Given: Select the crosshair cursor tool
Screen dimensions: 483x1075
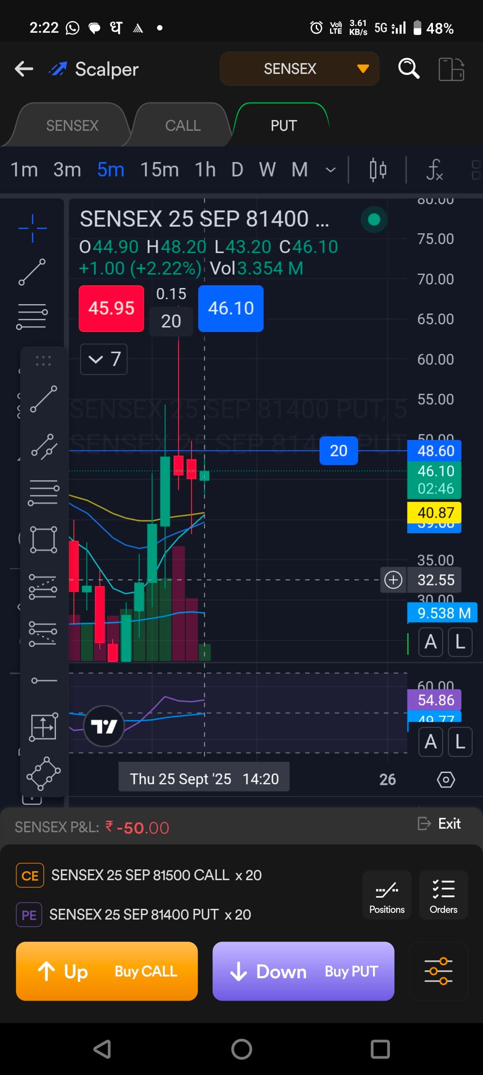Looking at the screenshot, I should (x=32, y=228).
